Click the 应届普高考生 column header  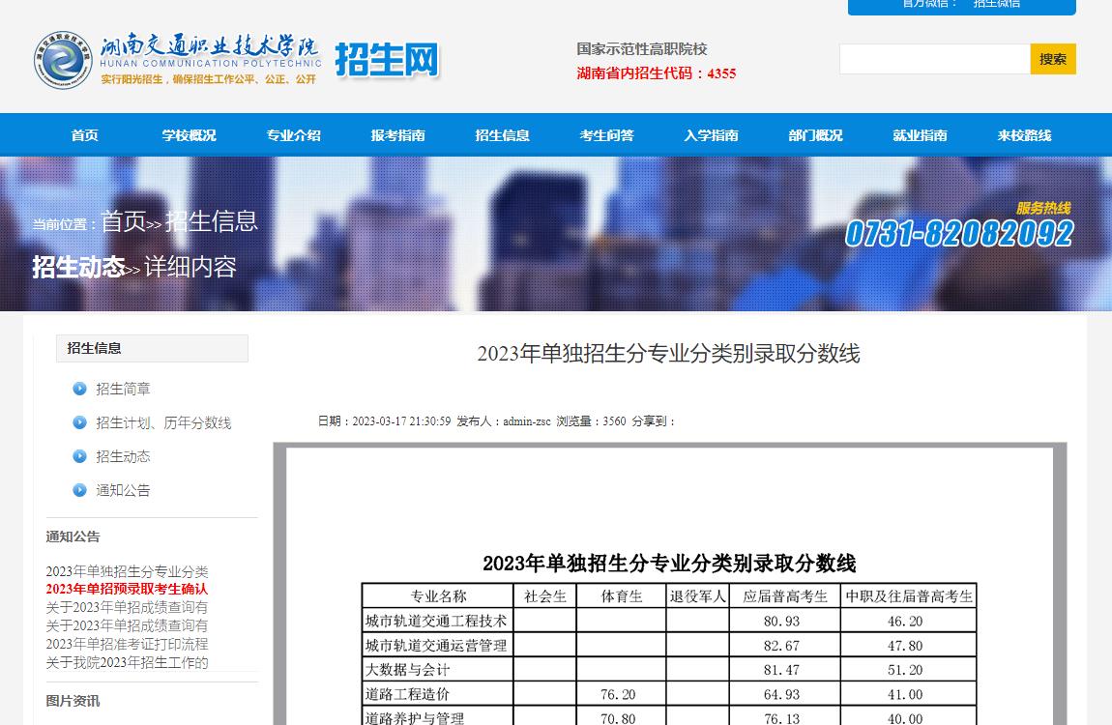coord(784,596)
